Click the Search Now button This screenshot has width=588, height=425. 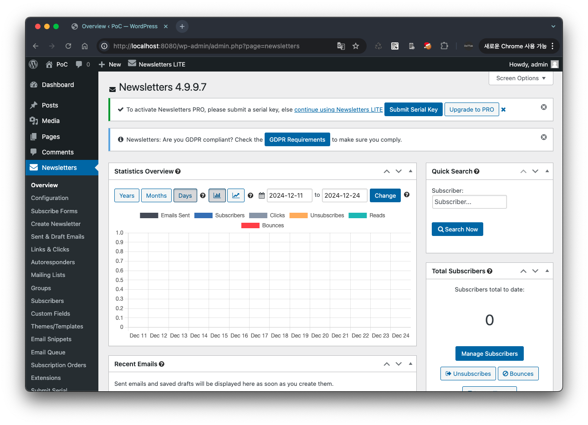pyautogui.click(x=457, y=229)
